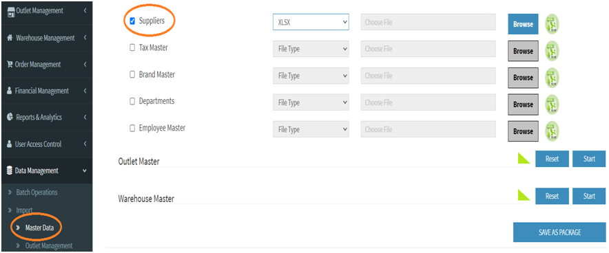
Task: Open the Employee Master File Type dropdown
Action: [311, 129]
